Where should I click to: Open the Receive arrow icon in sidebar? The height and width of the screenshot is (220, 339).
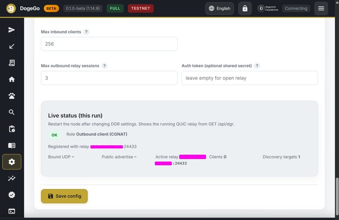click(11, 46)
